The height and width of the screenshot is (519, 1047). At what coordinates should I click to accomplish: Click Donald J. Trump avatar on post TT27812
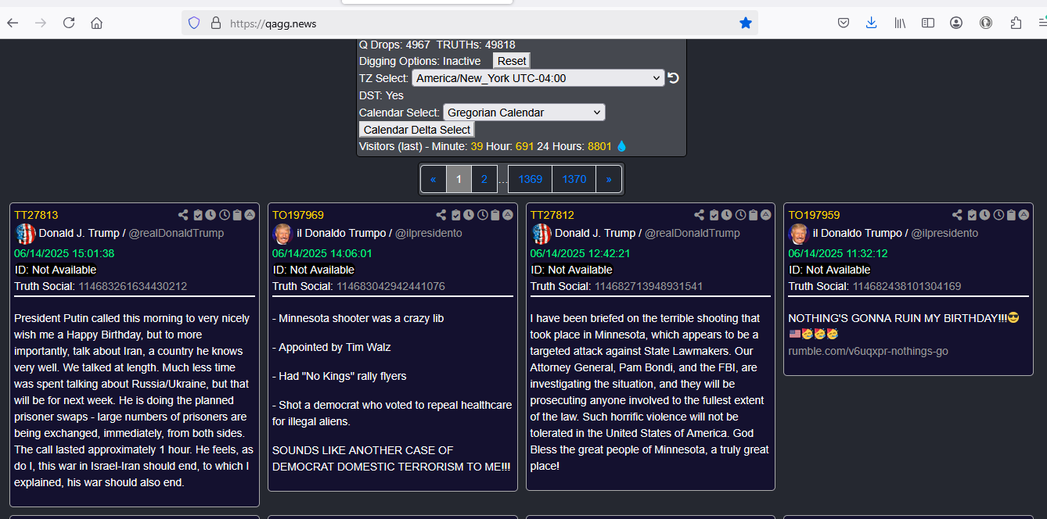[x=541, y=234]
